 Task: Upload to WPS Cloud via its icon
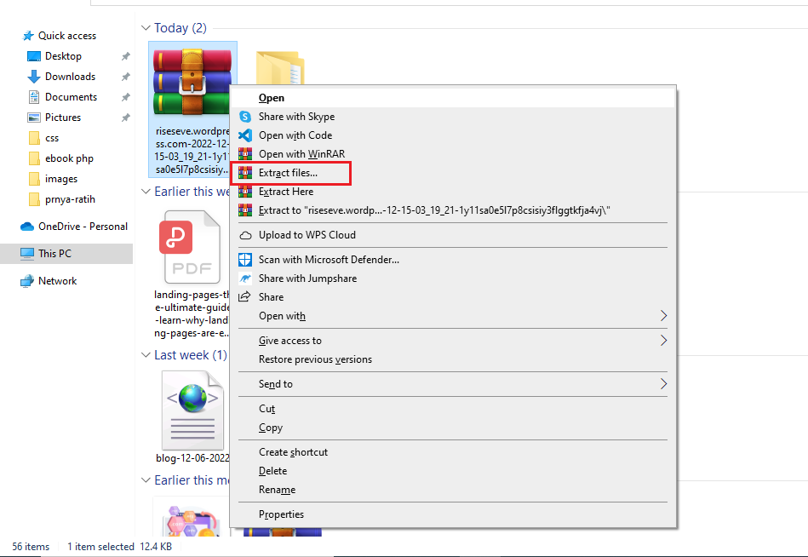tap(245, 234)
